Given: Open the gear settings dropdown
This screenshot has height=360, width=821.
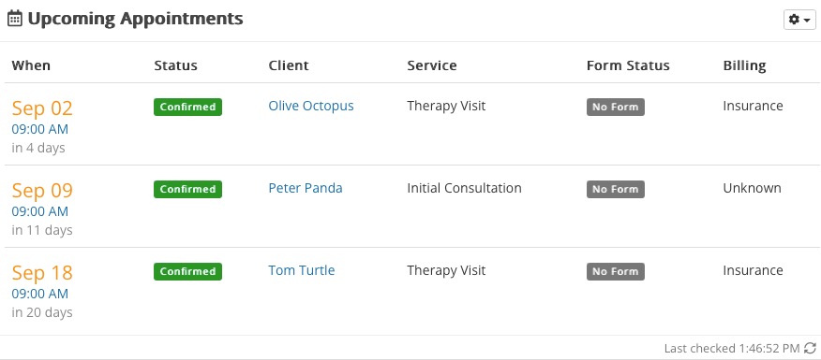Looking at the screenshot, I should (799, 20).
